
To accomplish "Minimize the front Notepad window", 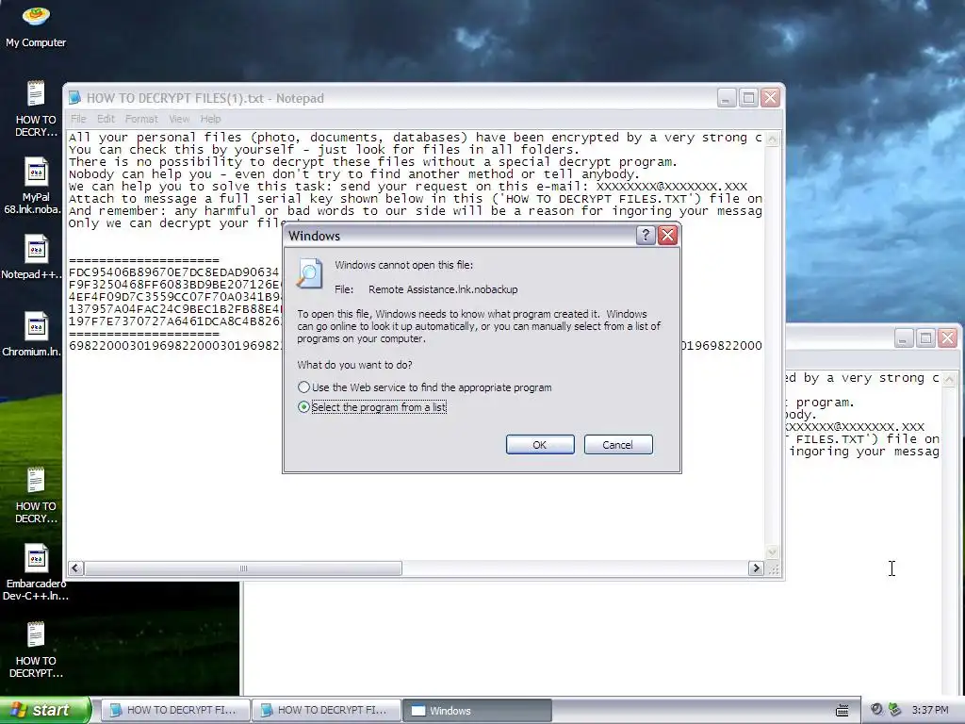I will [727, 98].
